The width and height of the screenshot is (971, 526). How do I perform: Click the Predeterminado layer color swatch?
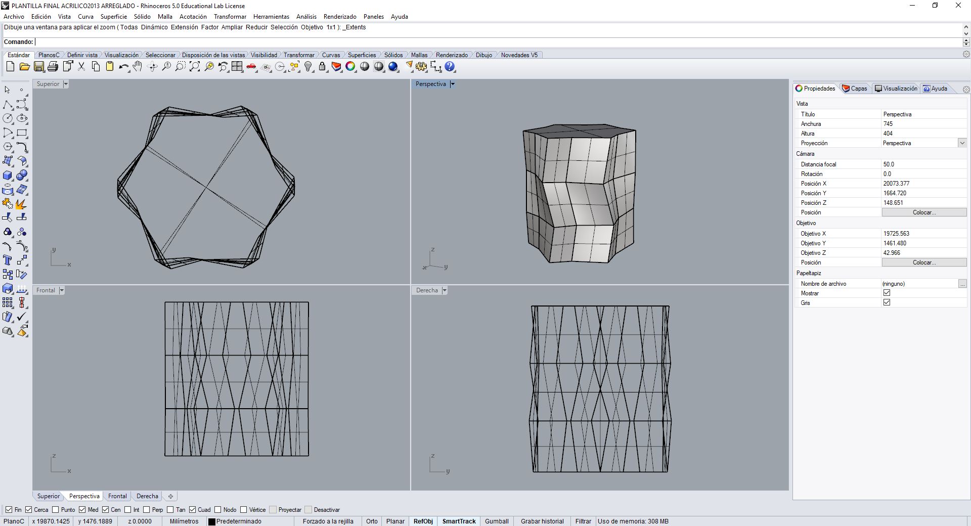tap(212, 521)
